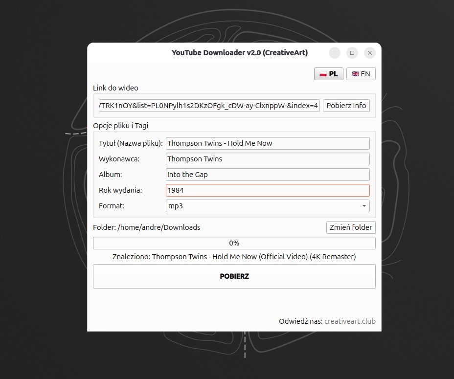Screen dimensions: 454x379
Task: Click the Zmień folder button
Action: pos(351,227)
